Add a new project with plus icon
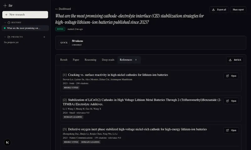This screenshot has width=251, height=150. coord(44,37)
